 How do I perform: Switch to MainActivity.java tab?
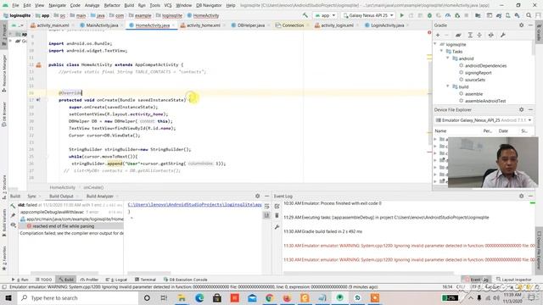tap(102, 25)
